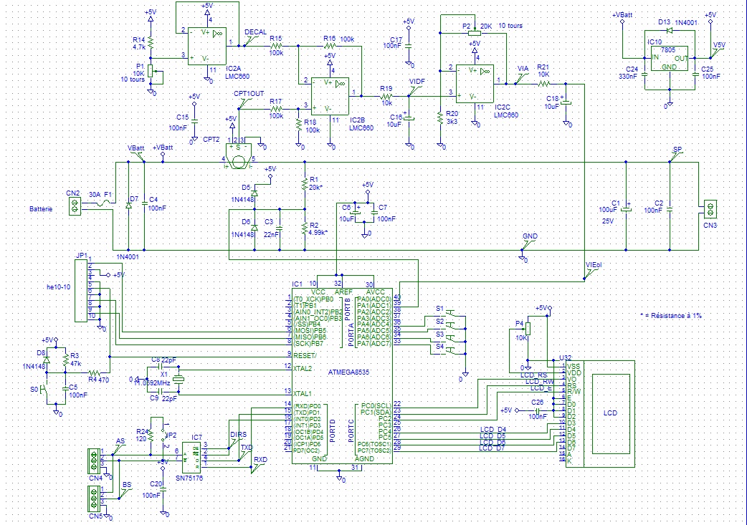Click the AREF pin label on IC1
The width and height of the screenshot is (747, 525).
pos(344,292)
